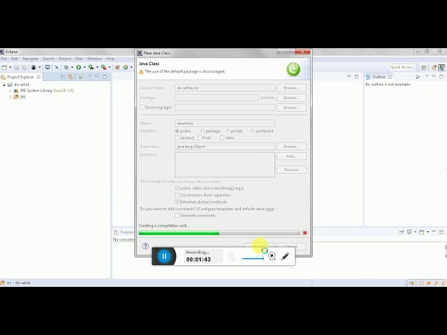Click the red stop operation button
The image size is (447, 335).
(x=305, y=233)
